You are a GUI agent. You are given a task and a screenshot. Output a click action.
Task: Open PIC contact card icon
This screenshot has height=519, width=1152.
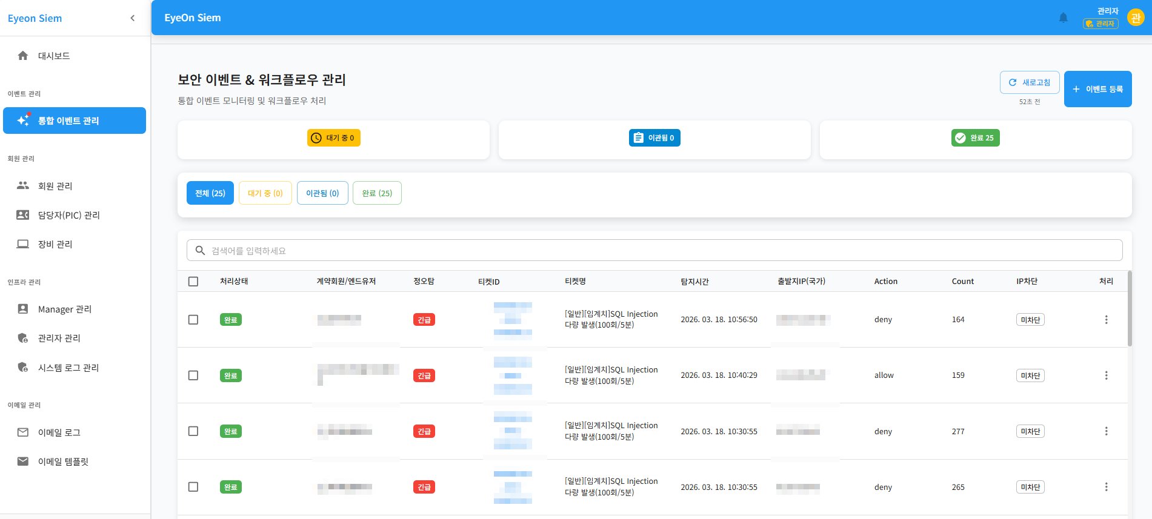tap(23, 215)
